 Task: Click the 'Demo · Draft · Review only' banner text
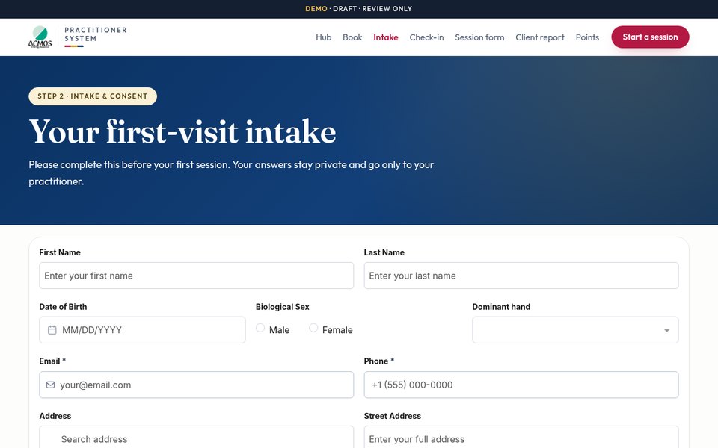[x=358, y=9]
